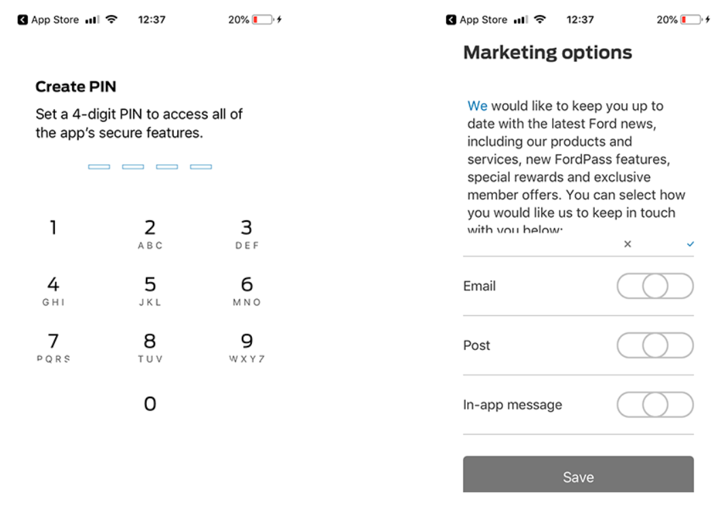Click the X column header icon
This screenshot has height=510, width=715.
coord(627,244)
